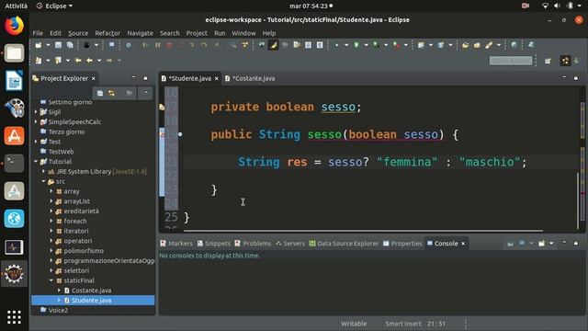Click the Open Perspective icon
The height and width of the screenshot is (331, 588).
(548, 61)
